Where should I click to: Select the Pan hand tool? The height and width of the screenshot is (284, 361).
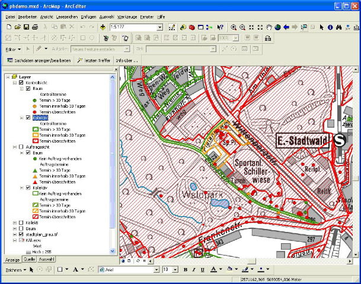tap(269, 27)
